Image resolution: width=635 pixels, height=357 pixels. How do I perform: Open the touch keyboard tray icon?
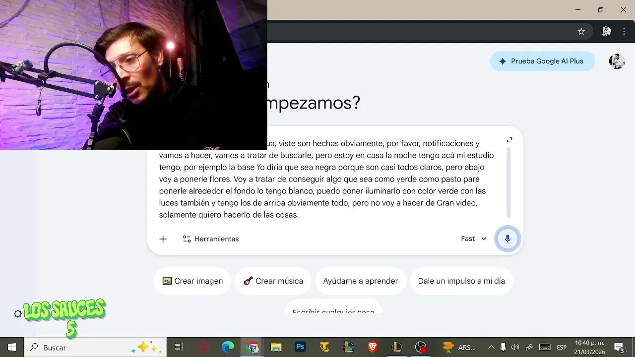click(545, 348)
